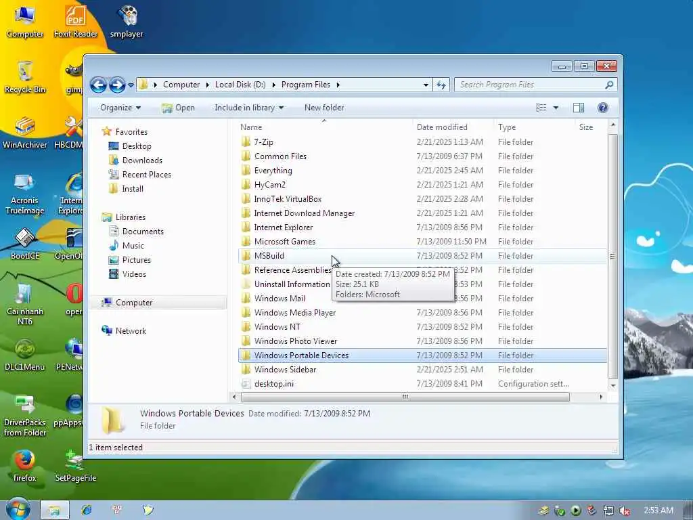Go forward with the Forward arrow button
Image resolution: width=693 pixels, height=520 pixels.
(117, 85)
